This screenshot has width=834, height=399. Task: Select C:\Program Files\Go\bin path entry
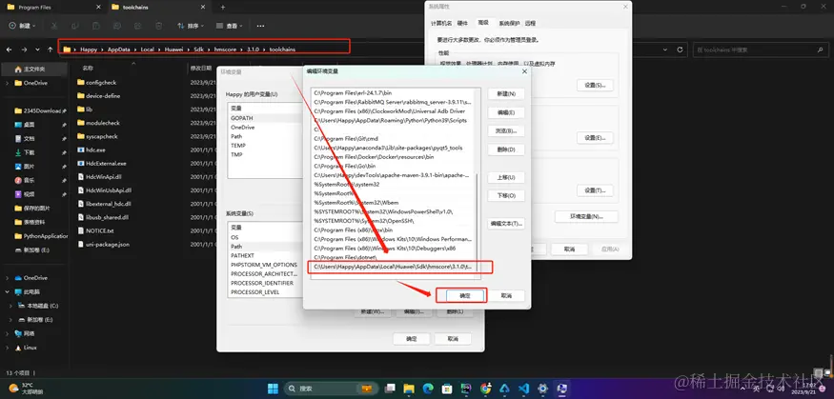(x=393, y=166)
